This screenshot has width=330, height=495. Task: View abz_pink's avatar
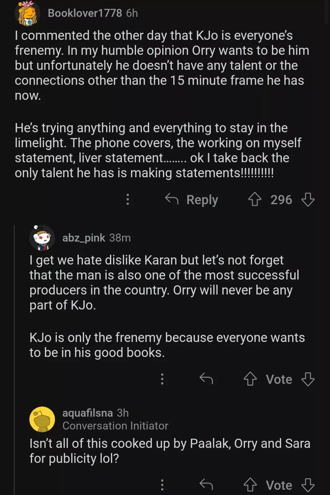tap(42, 238)
